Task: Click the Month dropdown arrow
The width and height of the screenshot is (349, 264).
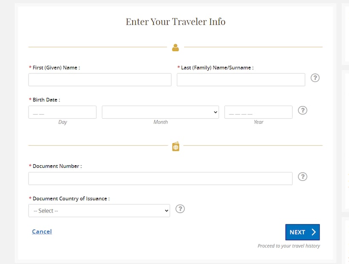Action: tap(215, 112)
